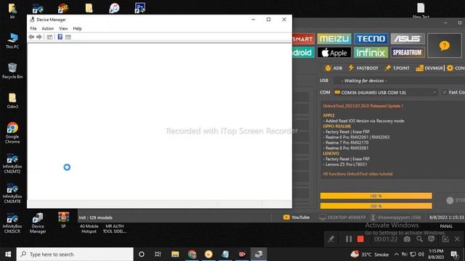
Task: Open the File menu in Device Manager
Action: click(33, 28)
